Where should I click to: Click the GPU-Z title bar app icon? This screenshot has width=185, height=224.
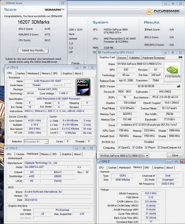click(x=99, y=52)
